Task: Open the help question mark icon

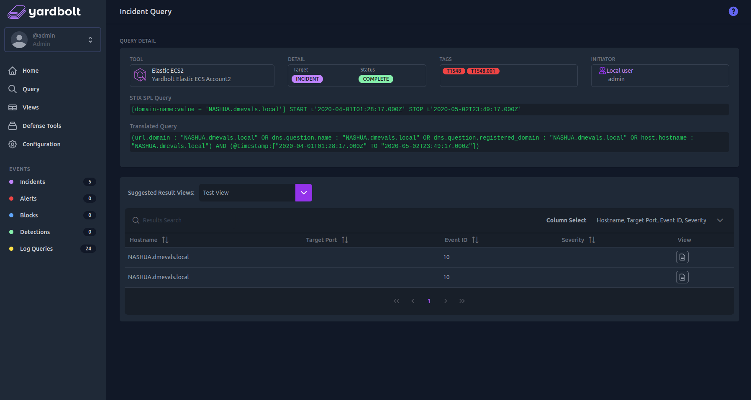Action: click(733, 11)
